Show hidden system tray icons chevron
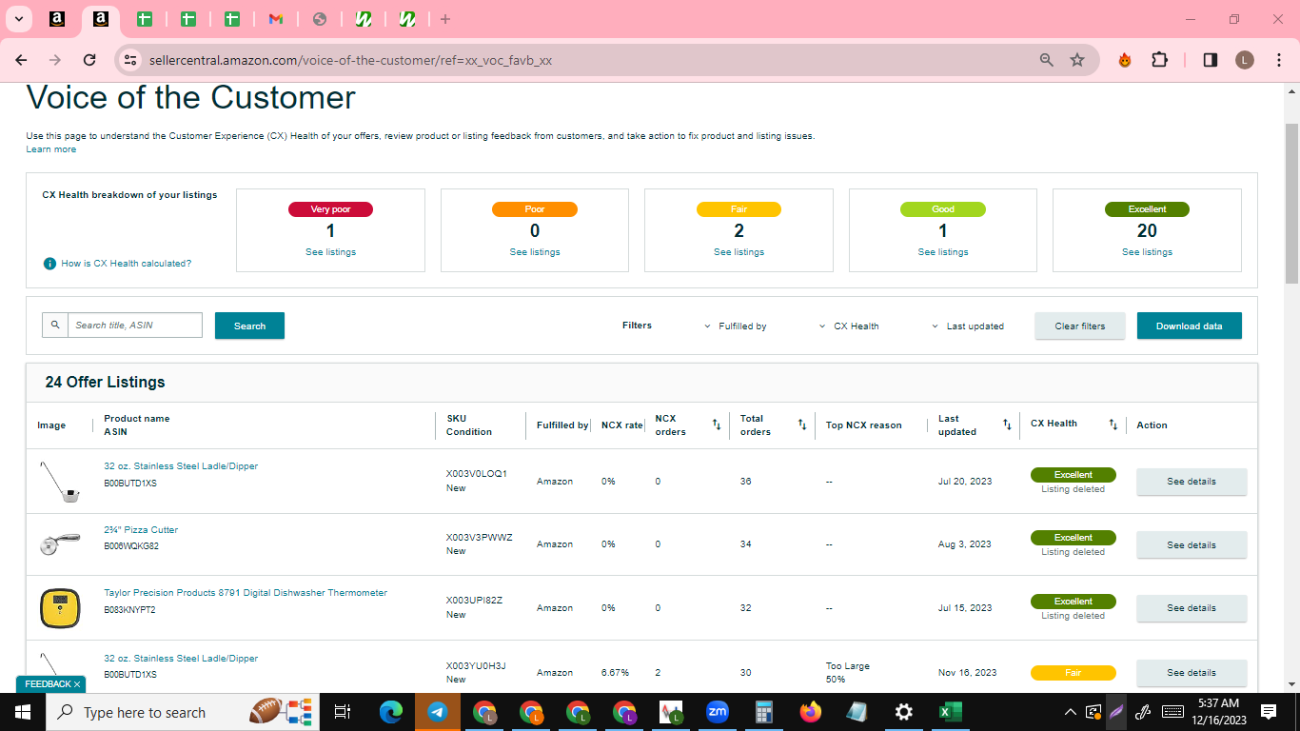1300x731 pixels. pos(1071,712)
